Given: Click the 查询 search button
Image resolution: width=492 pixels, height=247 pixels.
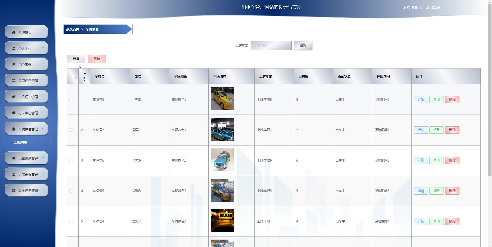Looking at the screenshot, I should click(x=303, y=45).
